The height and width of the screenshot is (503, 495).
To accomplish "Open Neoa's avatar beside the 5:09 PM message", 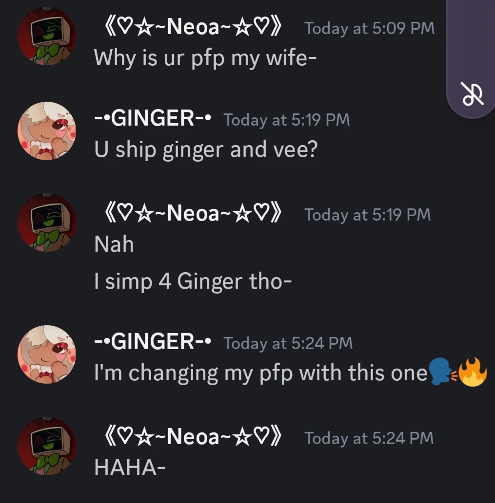I will 47,37.
